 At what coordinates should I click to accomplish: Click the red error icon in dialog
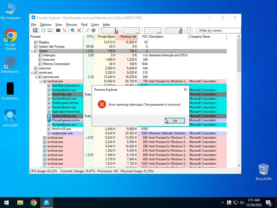pyautogui.click(x=102, y=104)
